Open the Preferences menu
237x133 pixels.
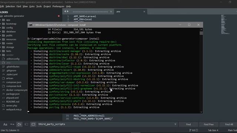pyautogui.click(x=58, y=6)
